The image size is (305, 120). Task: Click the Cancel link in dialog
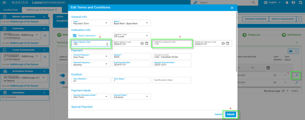point(218,114)
